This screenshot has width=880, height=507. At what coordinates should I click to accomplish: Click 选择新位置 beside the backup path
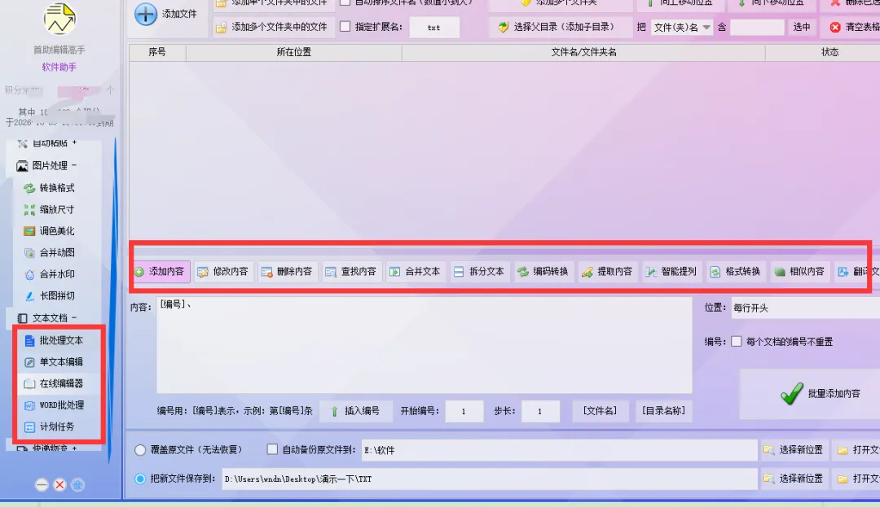pyautogui.click(x=794, y=450)
